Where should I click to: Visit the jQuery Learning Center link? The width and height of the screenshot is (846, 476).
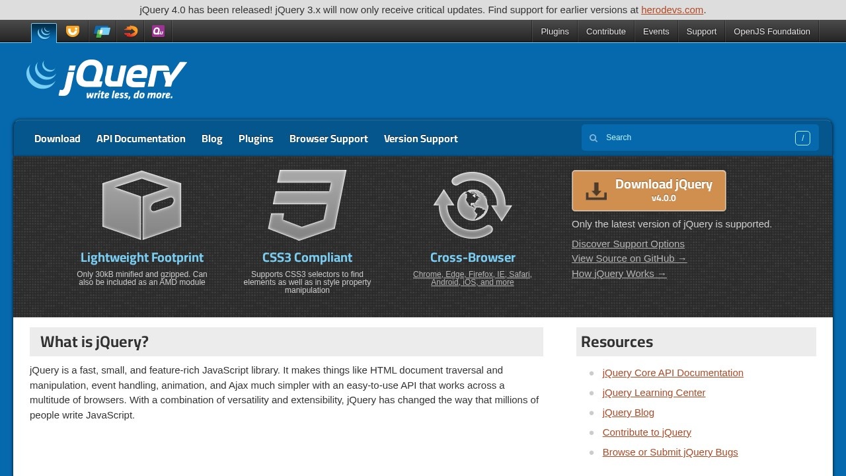point(653,392)
